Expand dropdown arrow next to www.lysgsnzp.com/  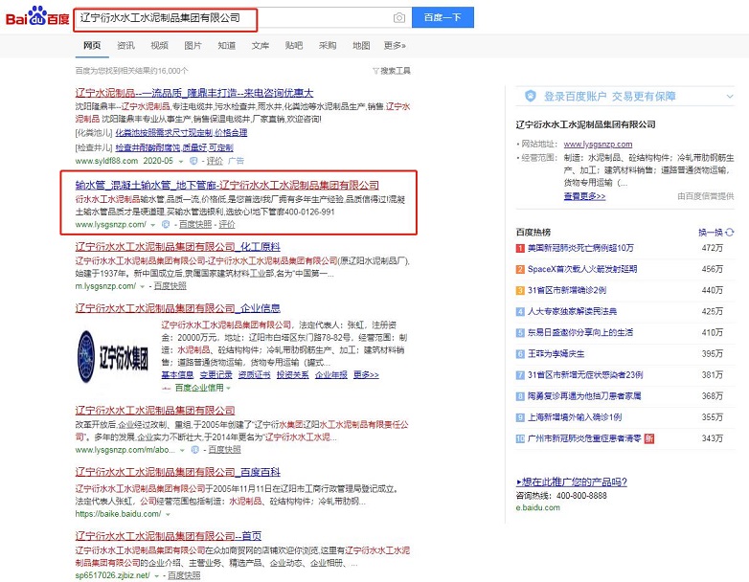(x=153, y=225)
